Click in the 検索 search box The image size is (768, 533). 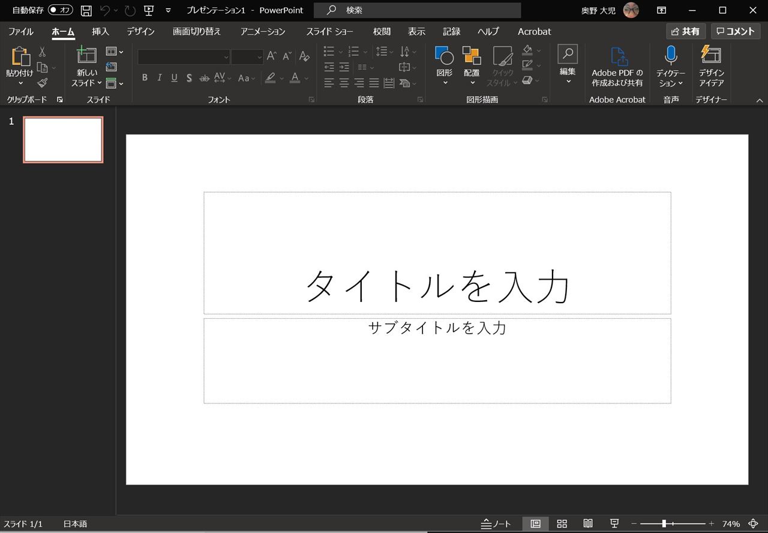[x=417, y=10]
